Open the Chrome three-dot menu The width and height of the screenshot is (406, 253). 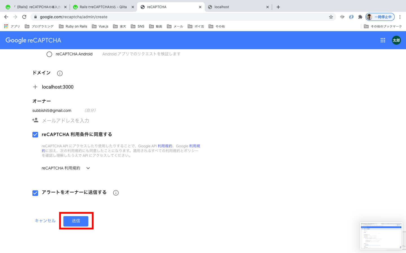pyautogui.click(x=400, y=17)
